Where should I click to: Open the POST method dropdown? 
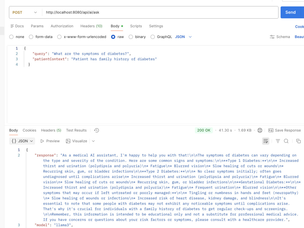click(25, 12)
